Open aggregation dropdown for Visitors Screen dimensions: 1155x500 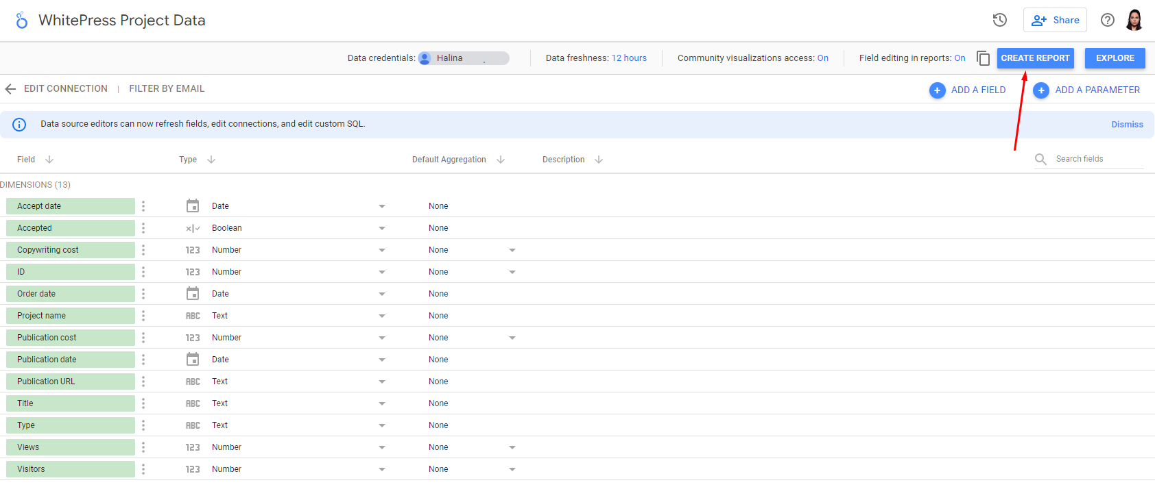(x=512, y=469)
